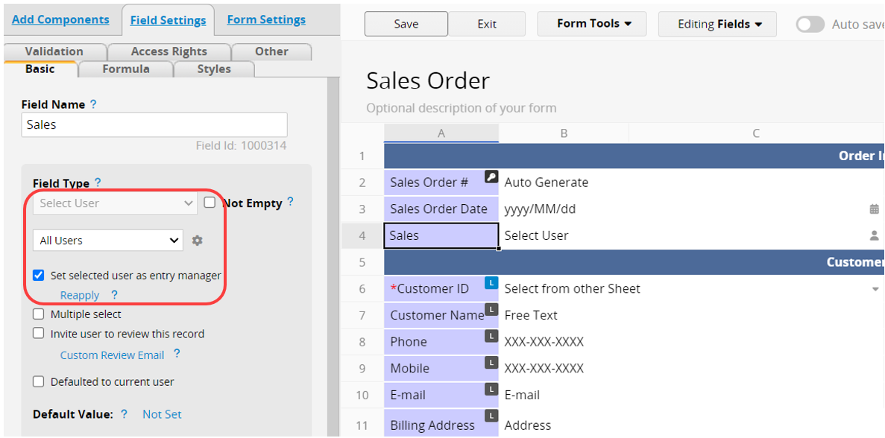Turn on the Auto save toggle
The height and width of the screenshot is (438, 885).
tap(810, 25)
